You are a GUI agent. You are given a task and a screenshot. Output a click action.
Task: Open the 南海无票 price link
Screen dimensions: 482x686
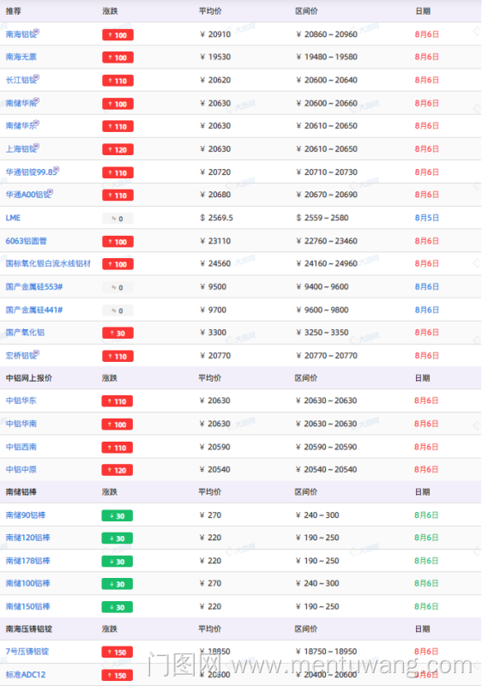coord(21,57)
